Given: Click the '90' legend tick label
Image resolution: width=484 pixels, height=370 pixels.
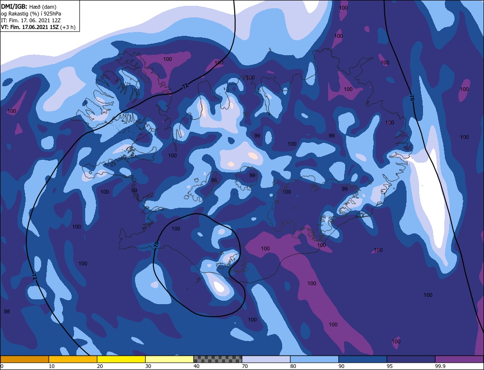Looking at the screenshot, I should pos(341,366).
